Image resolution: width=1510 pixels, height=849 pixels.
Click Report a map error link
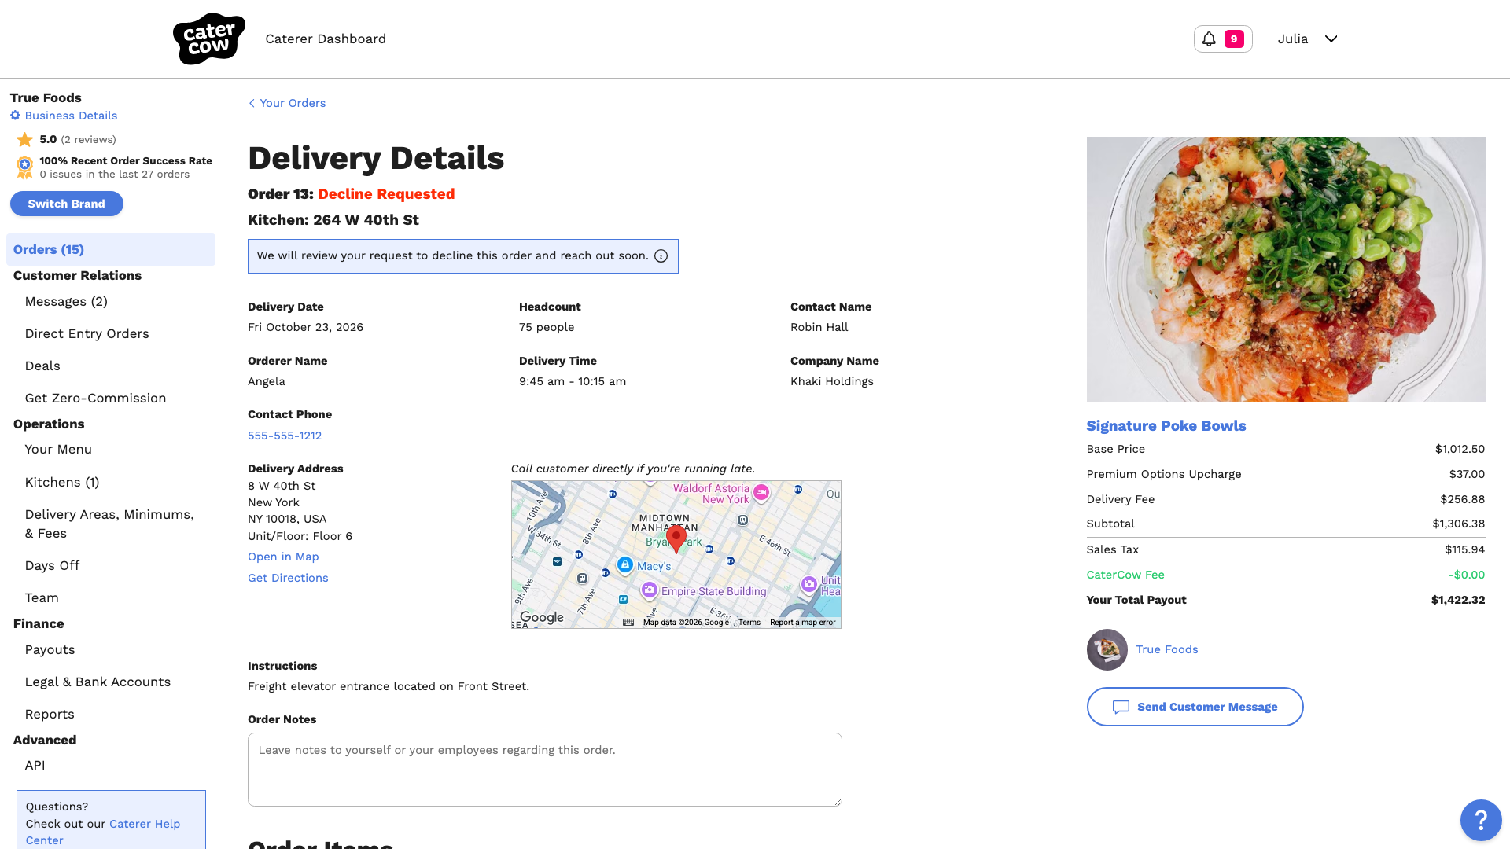(x=802, y=622)
